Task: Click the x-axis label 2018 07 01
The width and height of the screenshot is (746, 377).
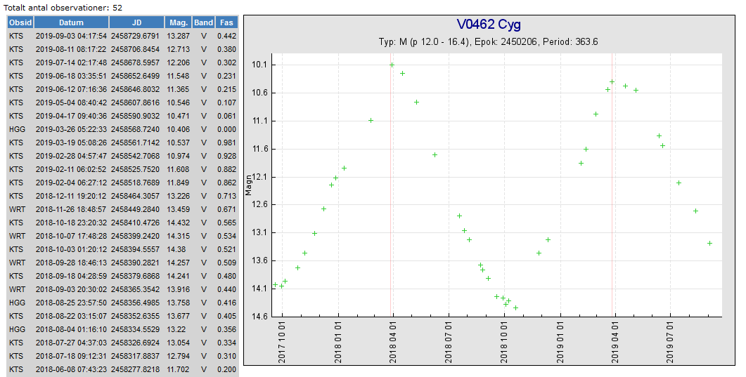Action: 449,343
